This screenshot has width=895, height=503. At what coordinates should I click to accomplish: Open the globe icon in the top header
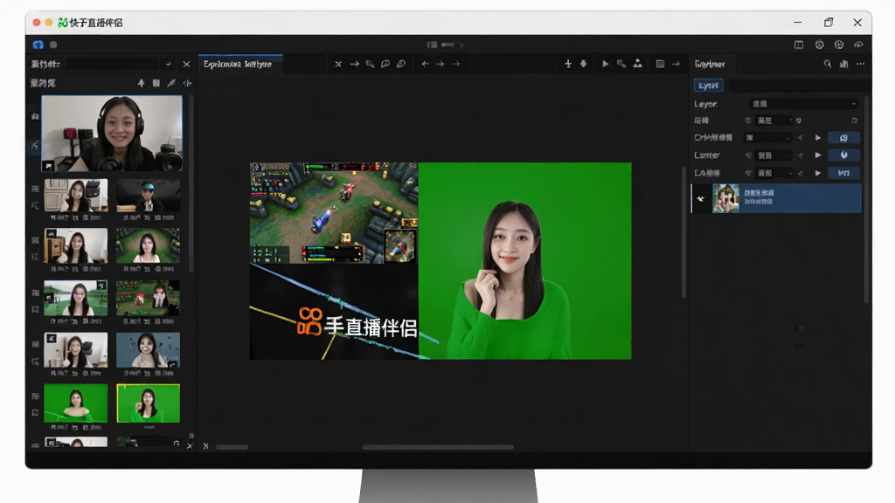click(838, 45)
